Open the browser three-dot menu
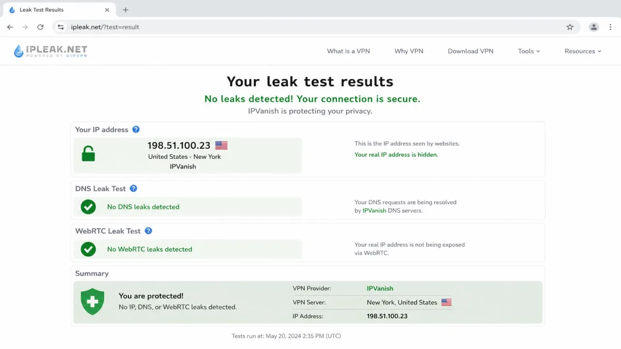 click(610, 27)
